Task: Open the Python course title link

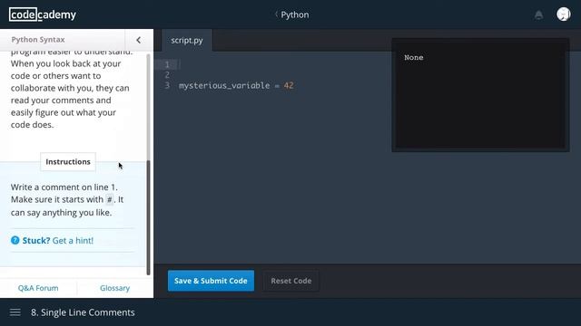Action: (x=295, y=14)
